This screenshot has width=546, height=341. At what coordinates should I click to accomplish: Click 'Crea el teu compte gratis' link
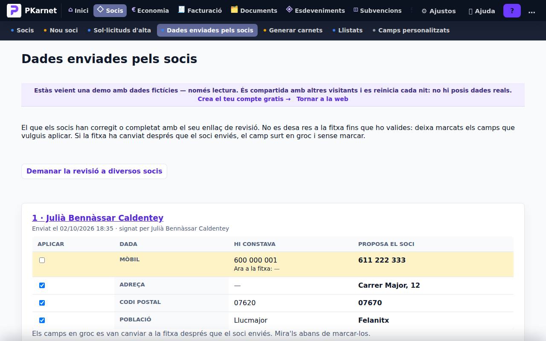244,99
